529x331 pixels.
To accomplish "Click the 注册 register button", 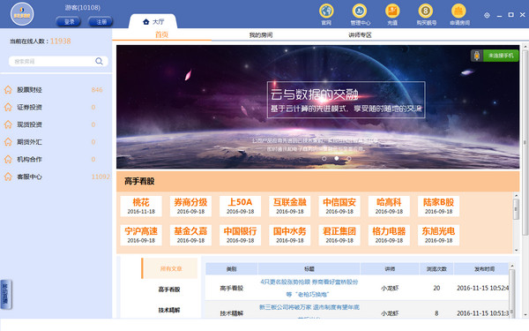I will 101,21.
